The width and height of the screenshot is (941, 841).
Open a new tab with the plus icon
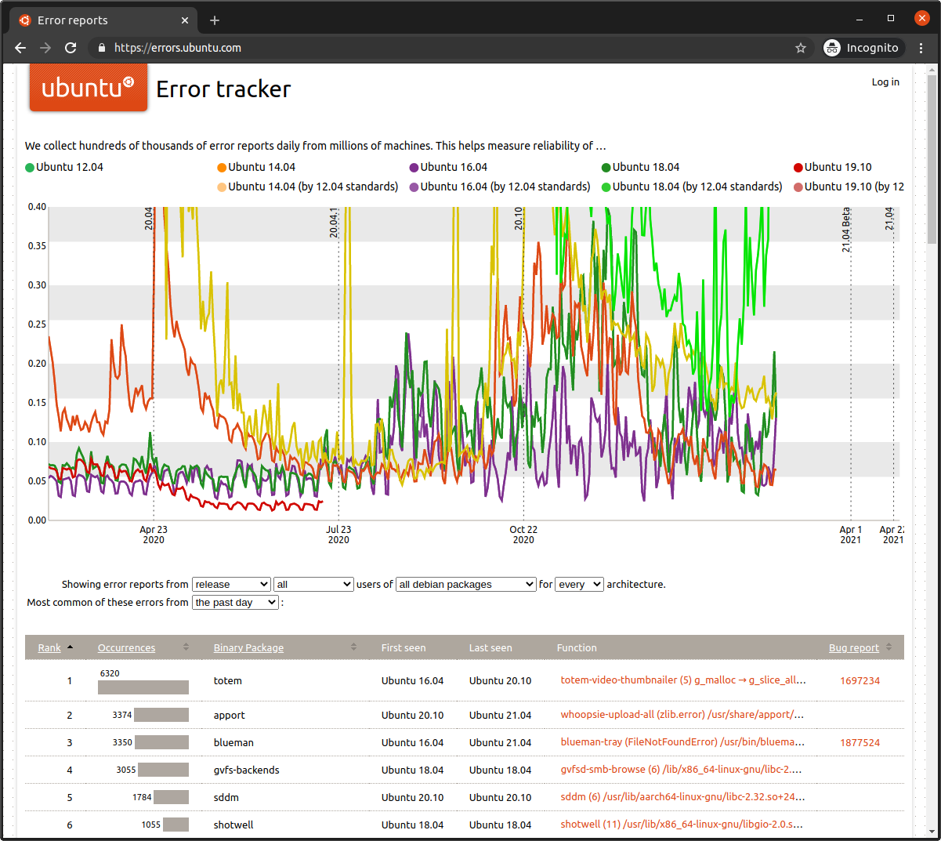pos(215,20)
